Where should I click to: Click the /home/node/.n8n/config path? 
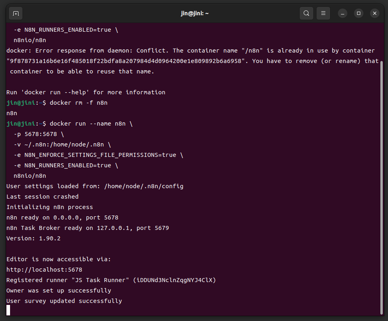(144, 186)
